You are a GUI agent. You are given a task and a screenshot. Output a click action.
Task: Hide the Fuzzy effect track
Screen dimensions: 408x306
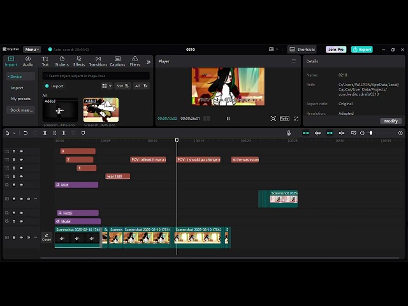coord(21,213)
